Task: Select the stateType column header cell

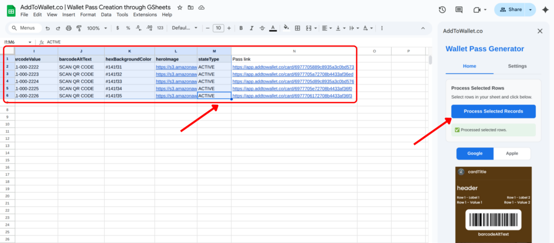Action: point(214,59)
